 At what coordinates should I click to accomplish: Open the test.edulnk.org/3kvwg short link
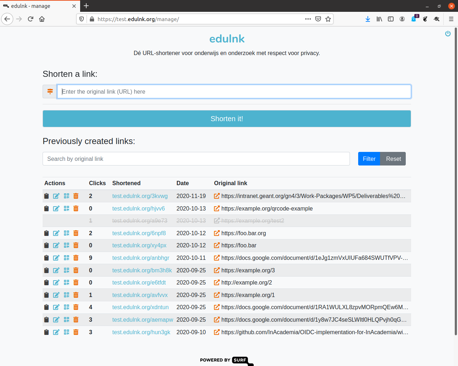click(x=140, y=196)
